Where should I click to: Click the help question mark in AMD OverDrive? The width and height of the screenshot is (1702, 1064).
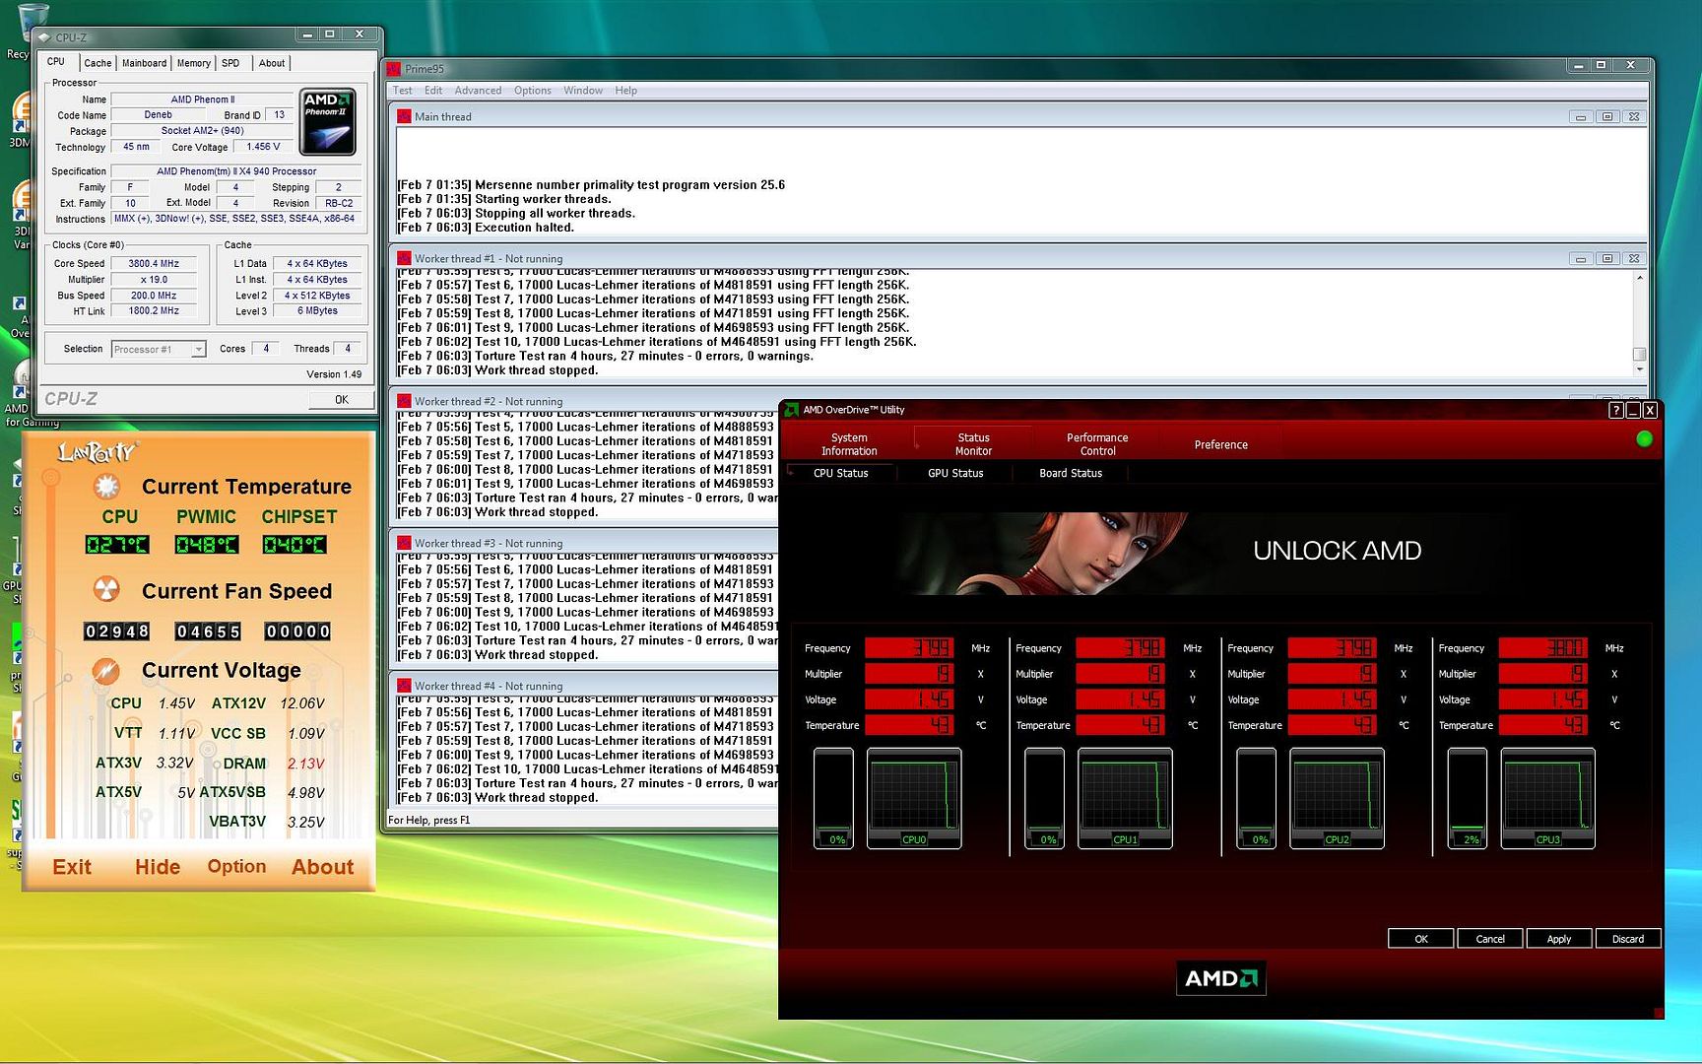click(x=1615, y=410)
